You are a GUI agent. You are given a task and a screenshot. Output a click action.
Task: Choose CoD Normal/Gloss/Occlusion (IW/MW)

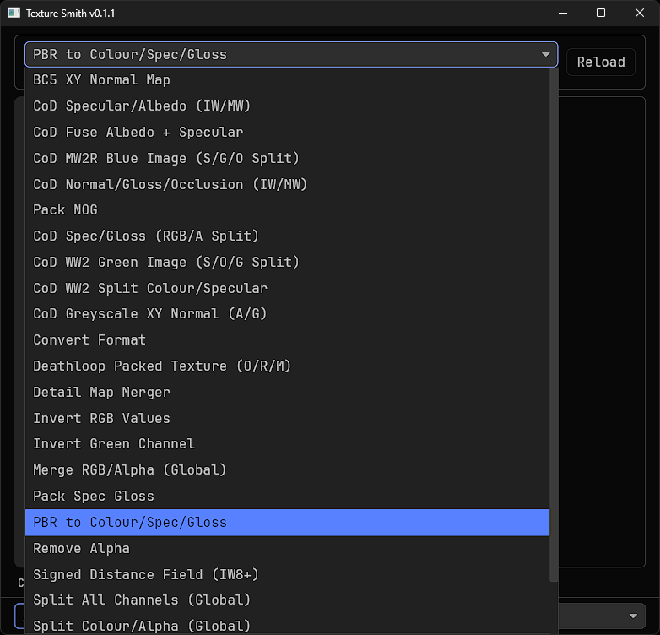click(287, 184)
